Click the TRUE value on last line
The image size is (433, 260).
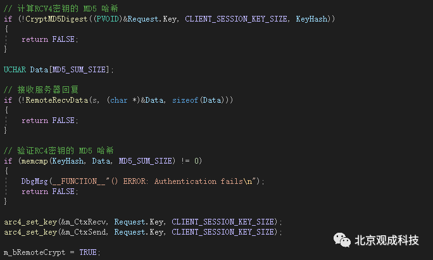click(88, 252)
